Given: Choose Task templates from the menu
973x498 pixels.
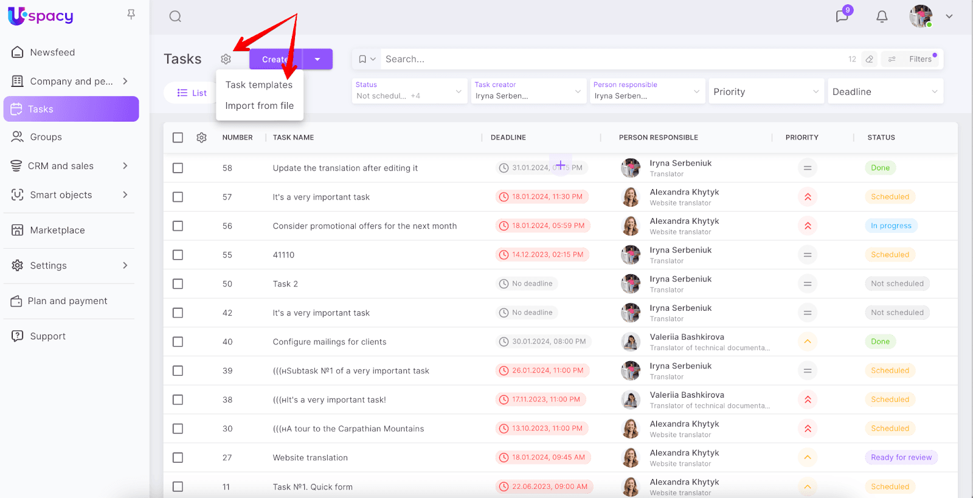Looking at the screenshot, I should coord(259,85).
